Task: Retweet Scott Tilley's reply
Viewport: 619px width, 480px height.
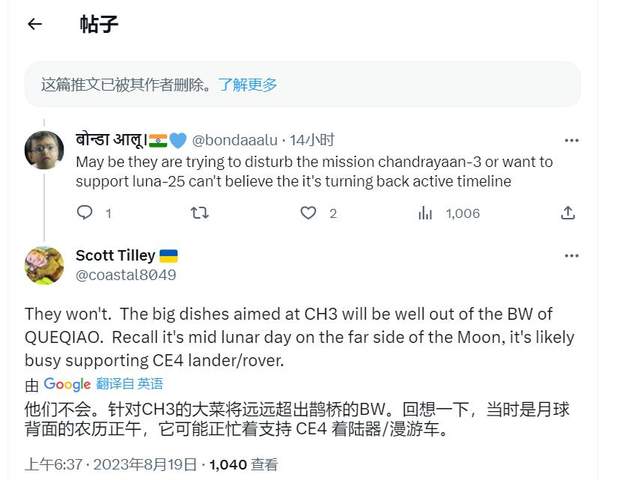Action: pyautogui.click(x=199, y=213)
